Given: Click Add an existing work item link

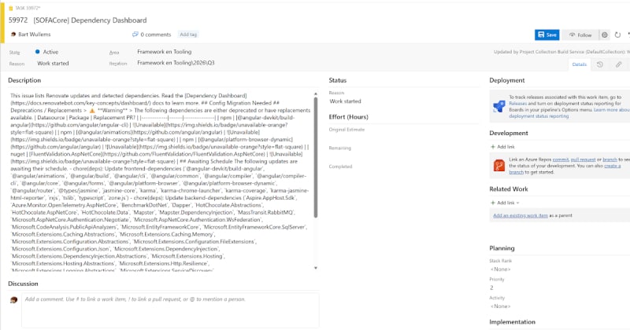Looking at the screenshot, I should click(521, 215).
